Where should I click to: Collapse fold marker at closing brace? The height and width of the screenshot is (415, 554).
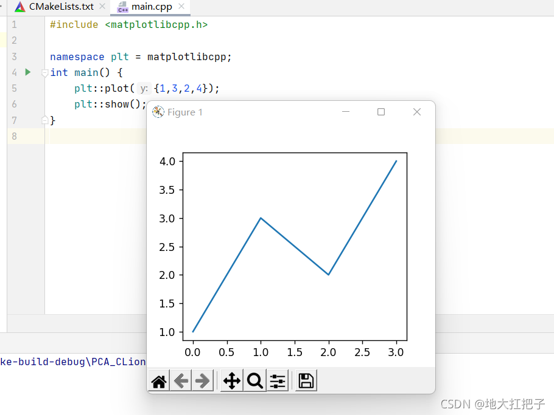(x=45, y=120)
